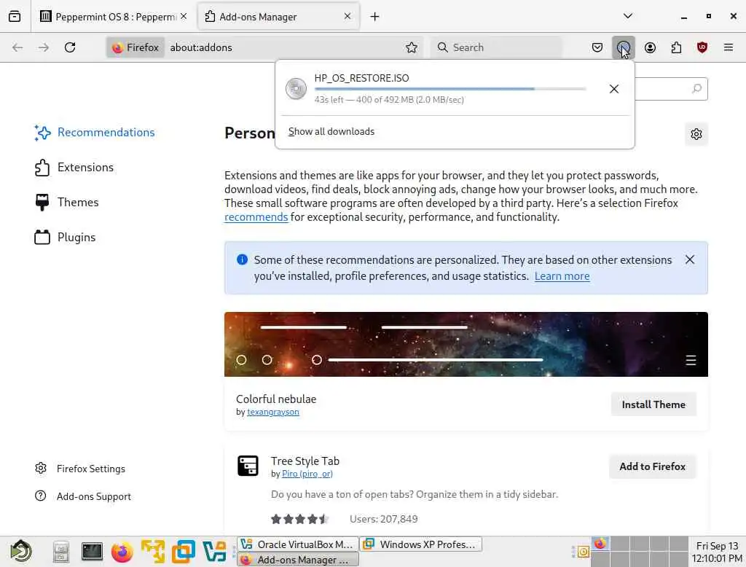
Task: Open Show all downloads
Action: click(331, 132)
